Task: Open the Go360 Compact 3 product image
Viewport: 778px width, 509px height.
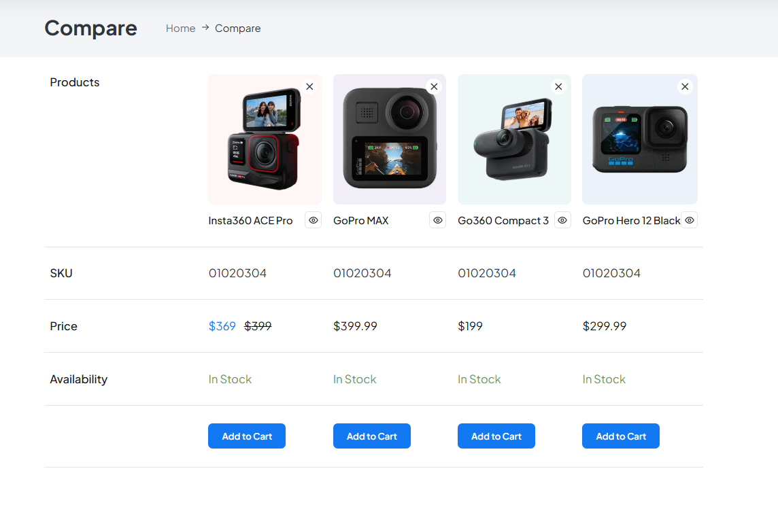Action: click(514, 139)
